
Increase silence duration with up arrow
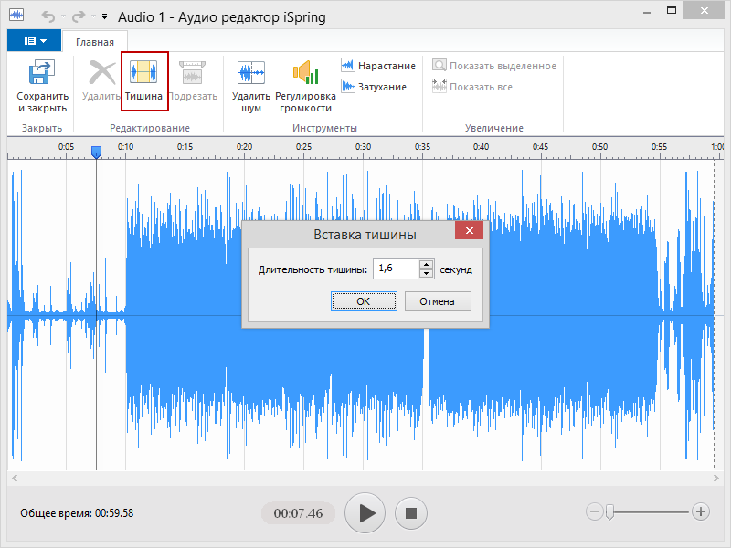[426, 264]
